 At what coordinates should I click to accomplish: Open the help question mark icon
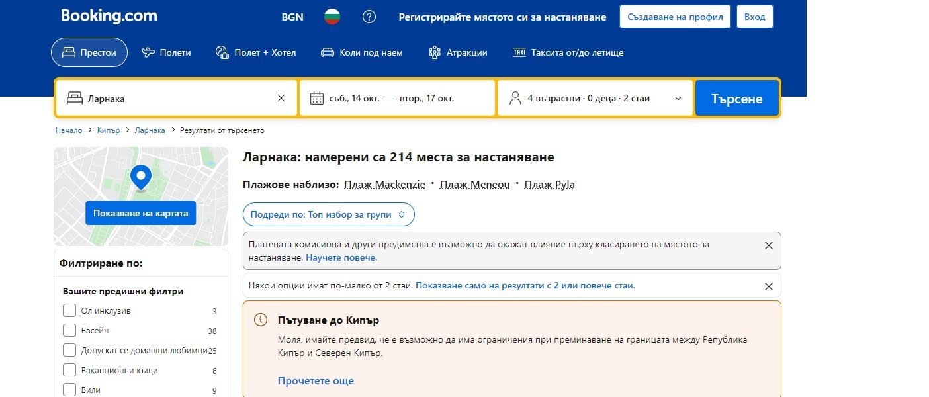369,17
